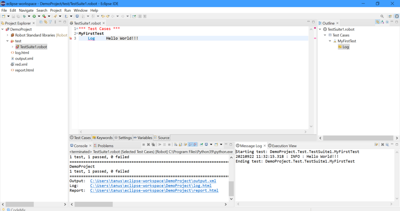This screenshot has height=211, width=400.
Task: Open dropdown arrow next to Run button
Action: point(39,16)
